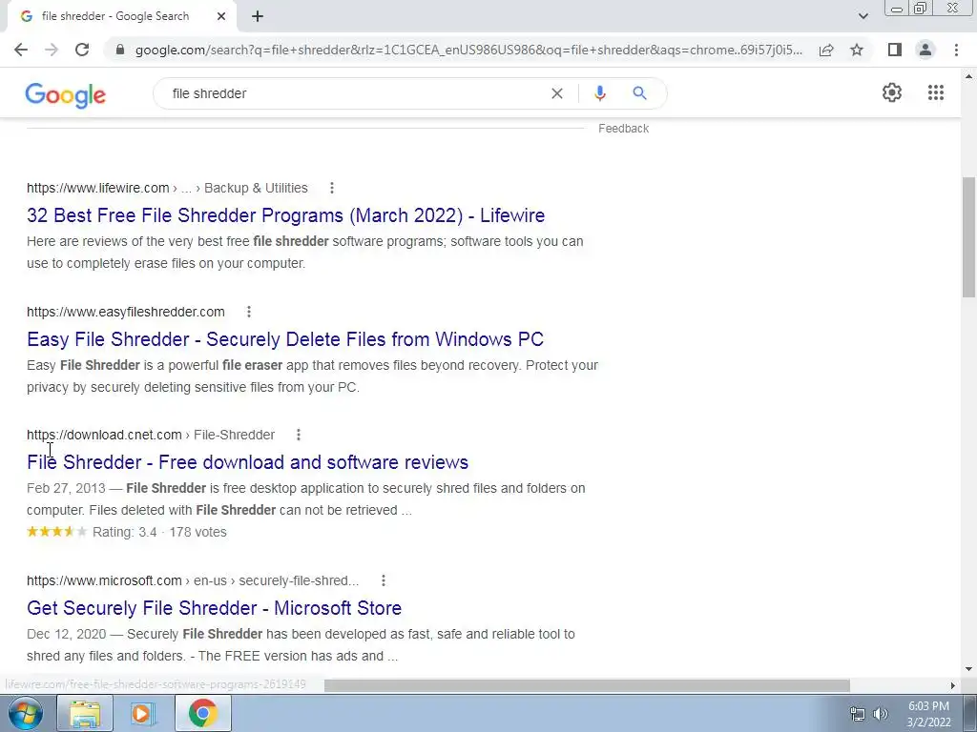Bookmark this page with the star icon
Screen dimensions: 977x732
(x=857, y=50)
